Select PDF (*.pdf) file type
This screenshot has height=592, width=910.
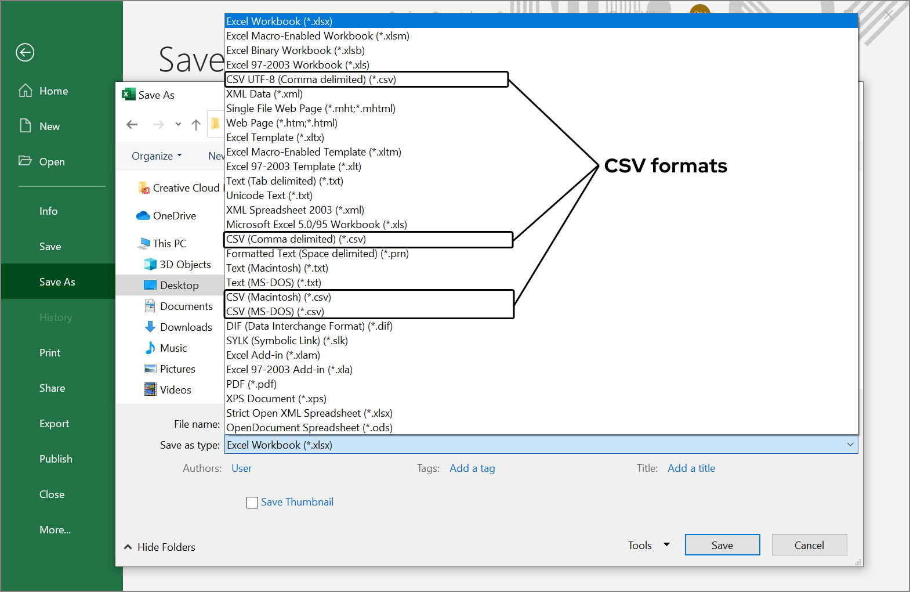click(x=541, y=384)
